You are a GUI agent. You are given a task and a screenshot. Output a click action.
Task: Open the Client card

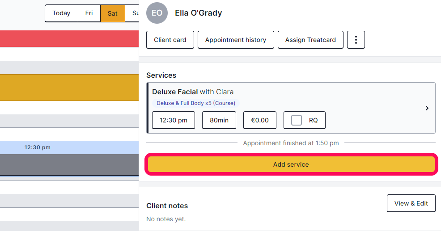(170, 40)
